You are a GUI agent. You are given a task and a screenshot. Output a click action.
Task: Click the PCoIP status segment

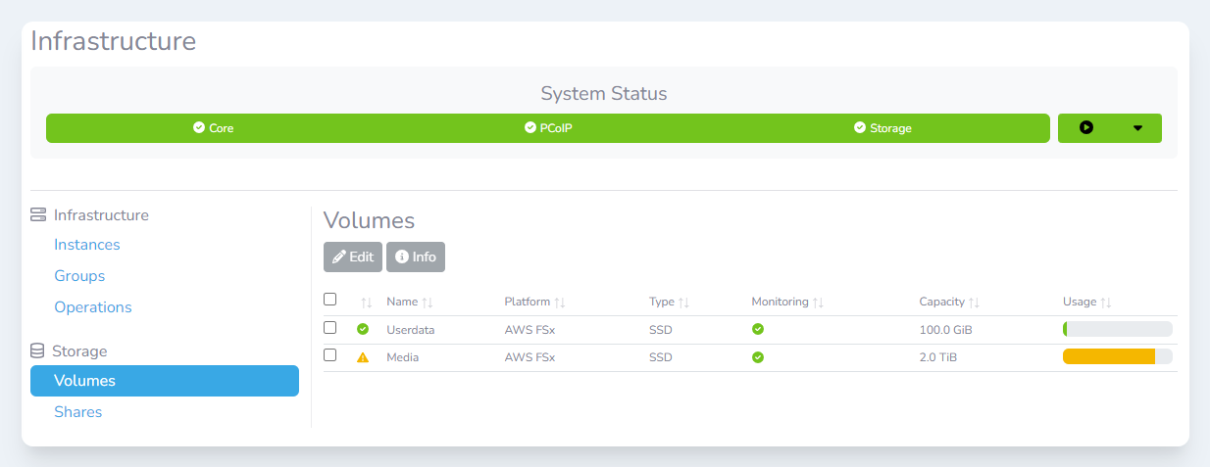tap(548, 128)
